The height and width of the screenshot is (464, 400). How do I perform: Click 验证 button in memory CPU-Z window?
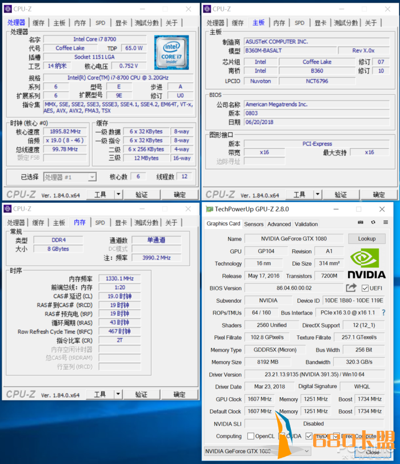pos(141,394)
